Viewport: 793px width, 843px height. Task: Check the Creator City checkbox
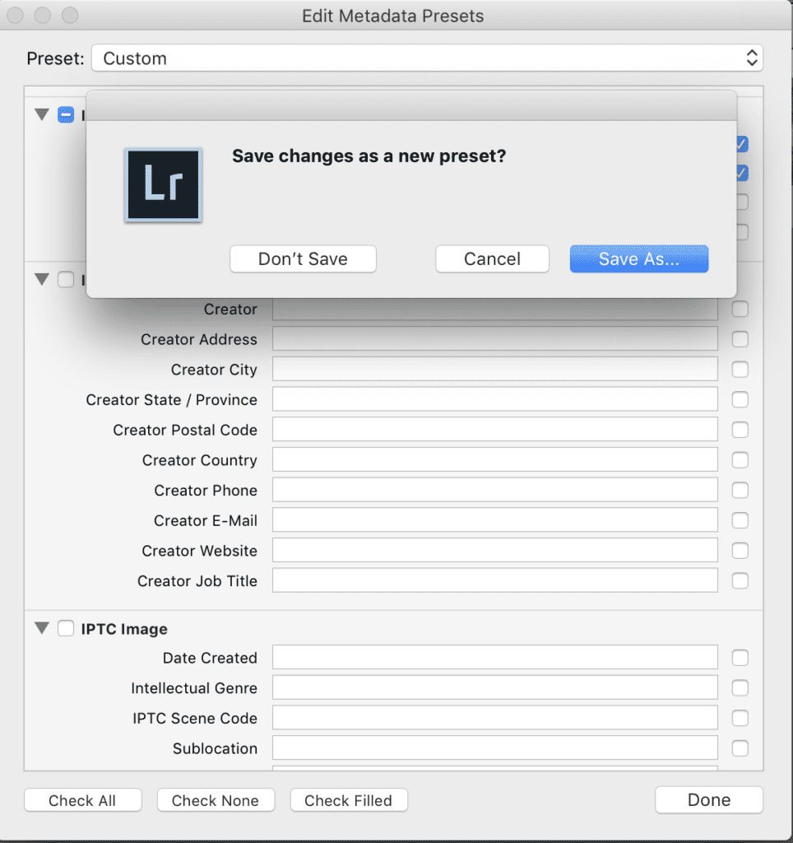pos(740,369)
